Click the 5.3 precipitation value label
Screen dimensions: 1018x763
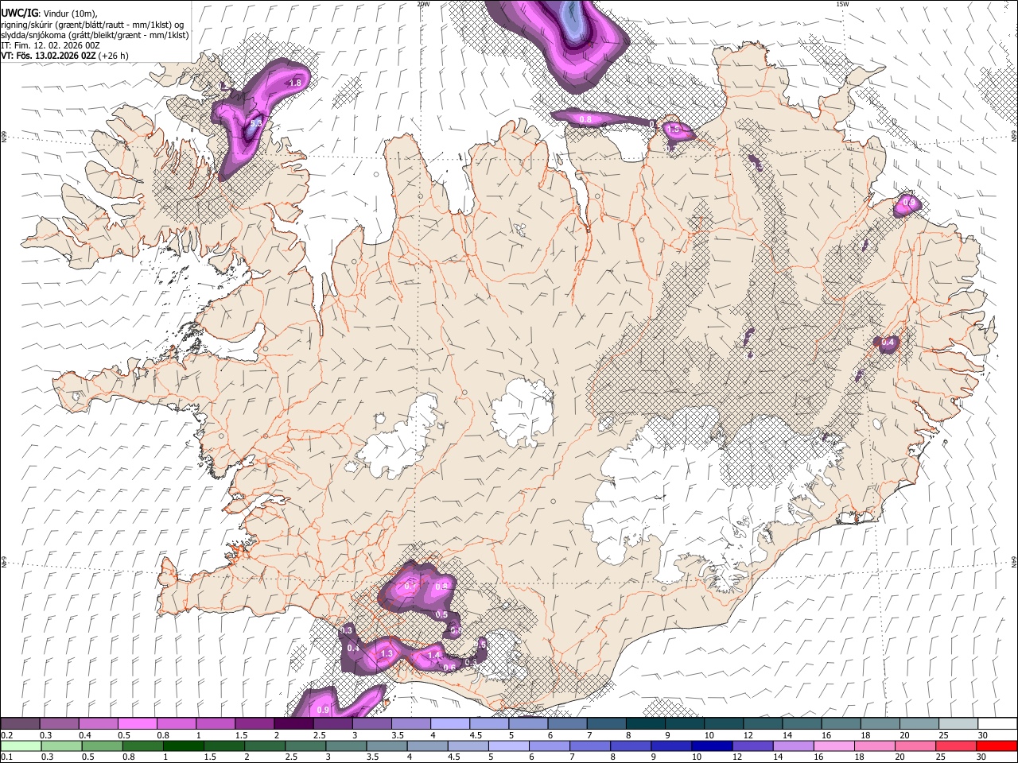tap(255, 124)
